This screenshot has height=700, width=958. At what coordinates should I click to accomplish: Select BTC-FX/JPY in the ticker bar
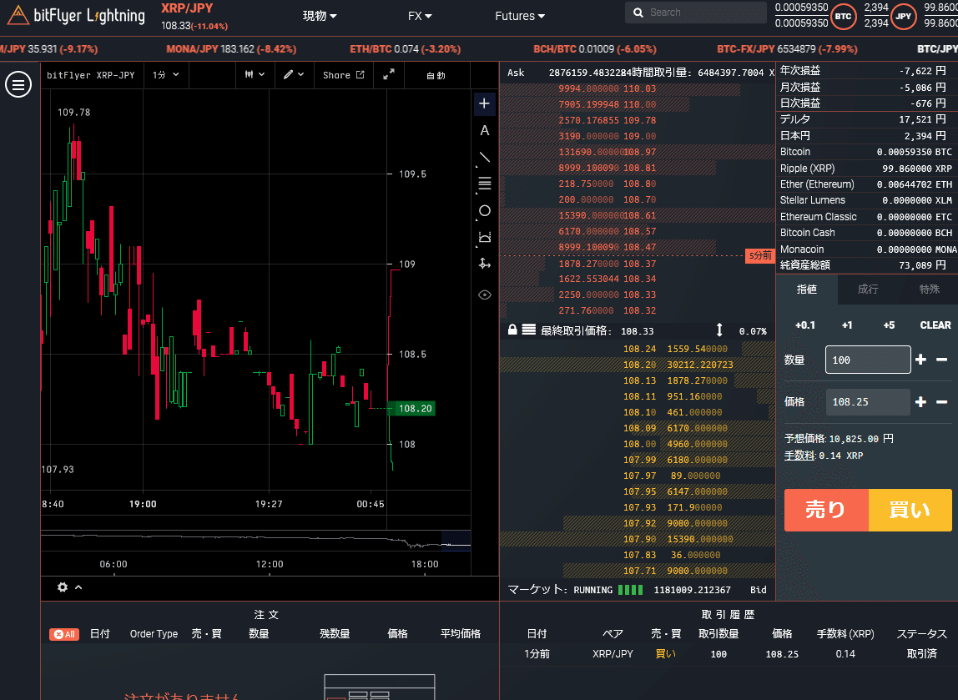(787, 49)
